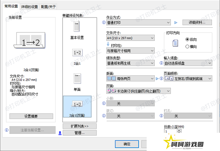Expand the 页面顺序 左到右/顶端到底端 dropdown
Image resolution: width=220 pixels, height=151 pixels.
[x=188, y=78]
